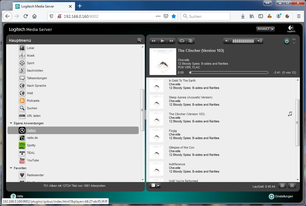Open the page actions three-dot menu

pos(158,16)
